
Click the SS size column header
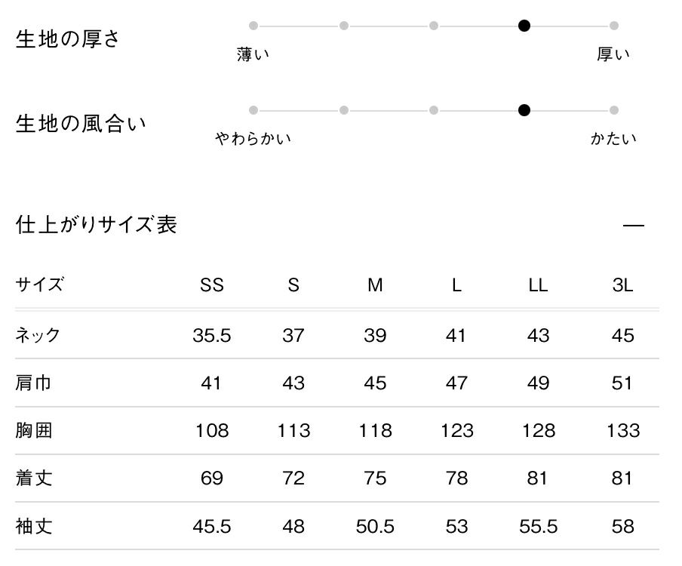coord(212,285)
